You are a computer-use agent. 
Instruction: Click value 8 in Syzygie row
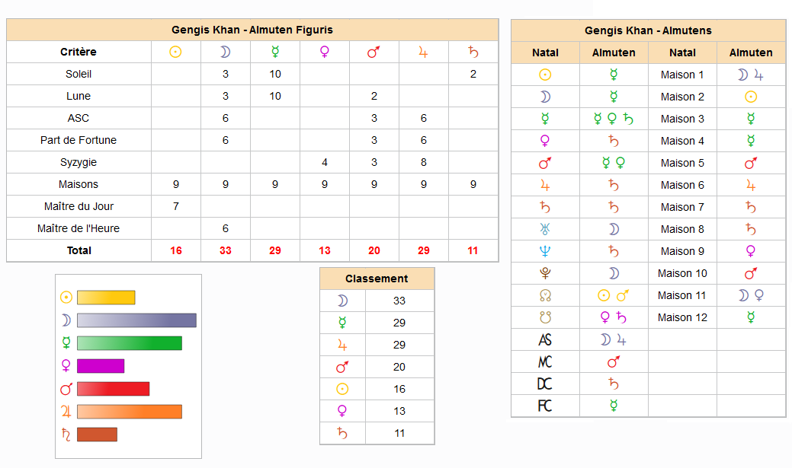coord(423,162)
